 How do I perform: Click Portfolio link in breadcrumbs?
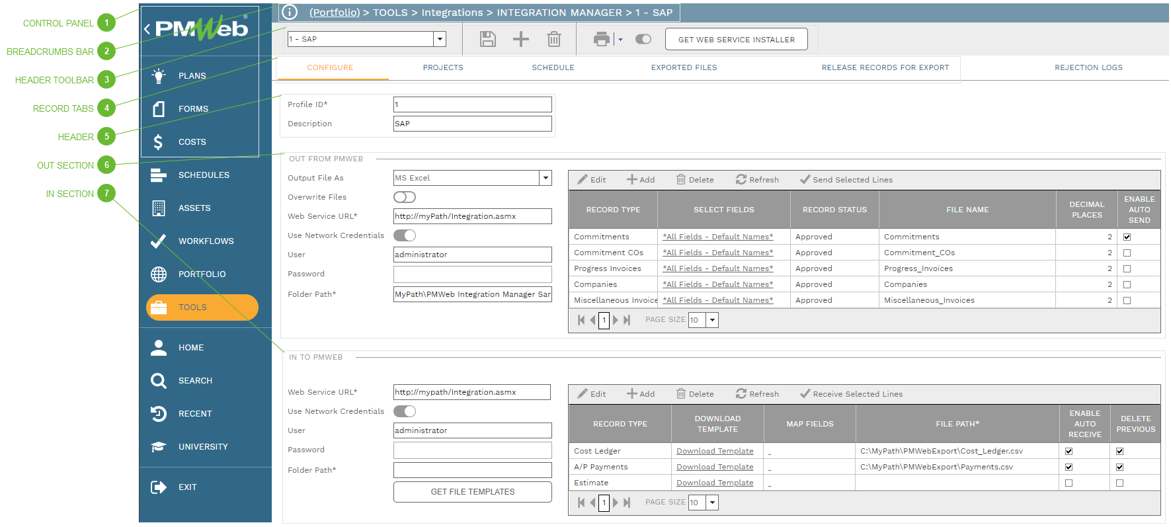click(335, 13)
